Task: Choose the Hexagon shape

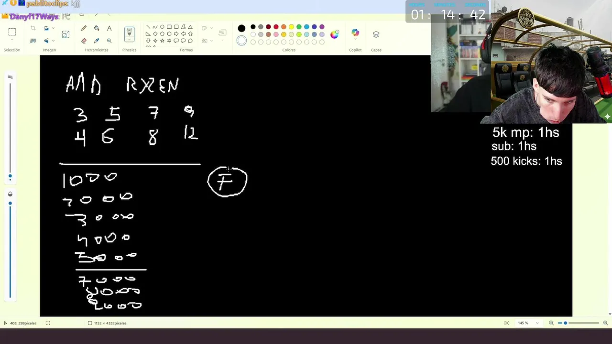Action: pyautogui.click(x=169, y=34)
